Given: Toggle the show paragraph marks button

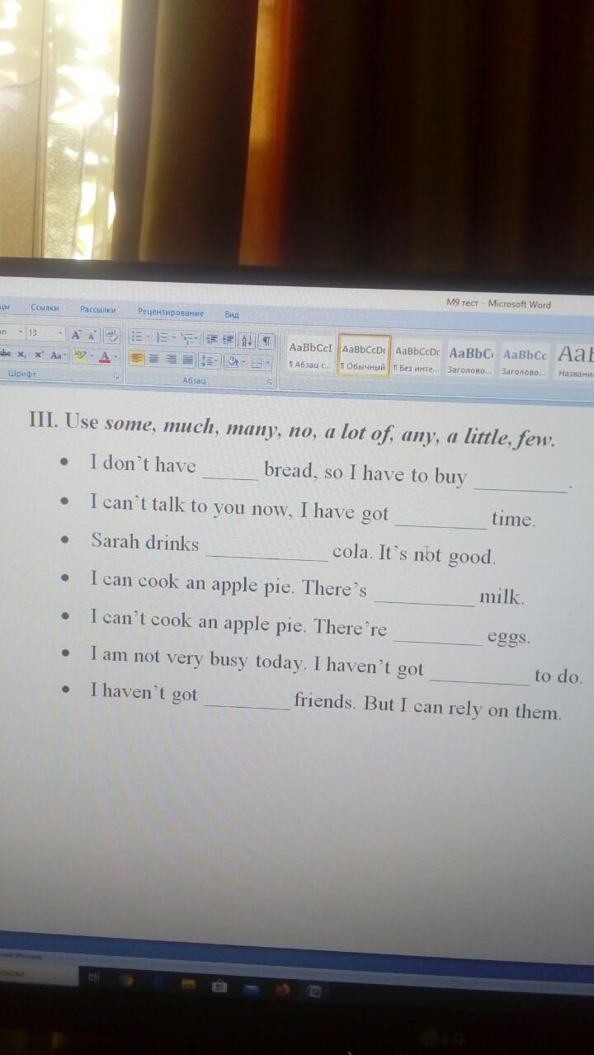Looking at the screenshot, I should [266, 340].
